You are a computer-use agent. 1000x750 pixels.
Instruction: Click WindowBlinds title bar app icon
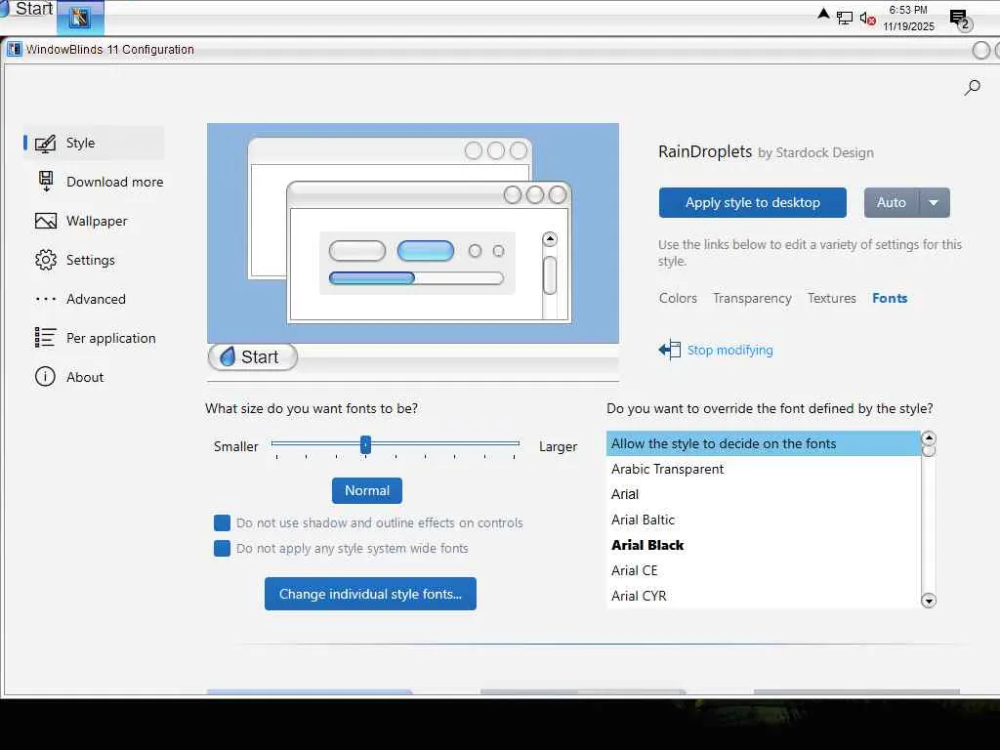point(15,49)
